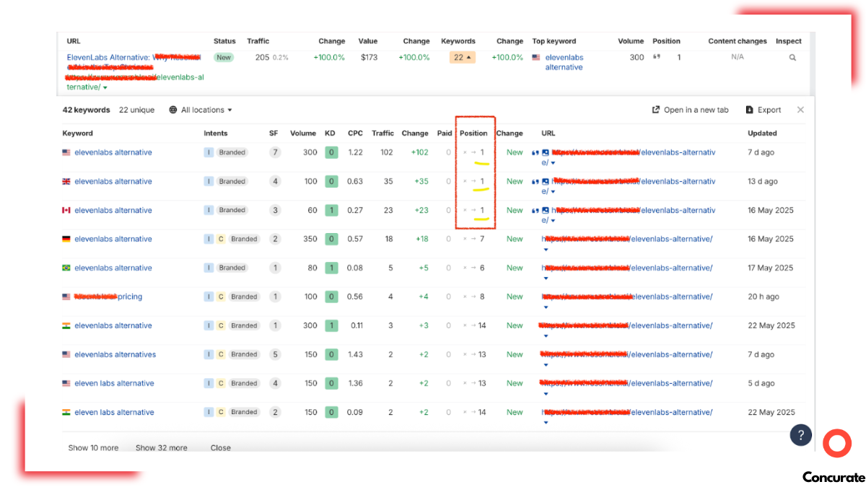
Task: Open the URL link in the row updated 16 May with volume 350
Action: coord(627,239)
